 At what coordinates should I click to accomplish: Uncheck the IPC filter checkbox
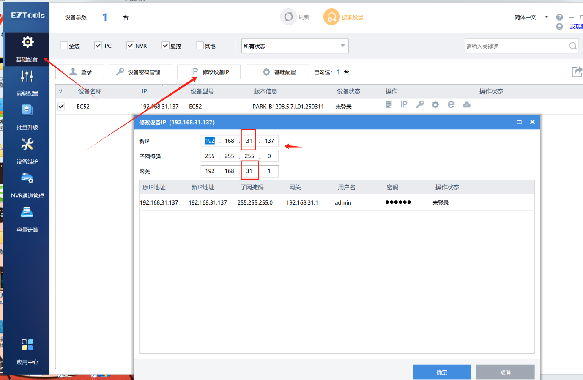coord(98,46)
